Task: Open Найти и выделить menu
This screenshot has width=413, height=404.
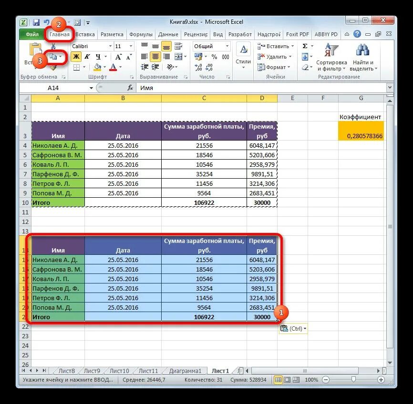Action: coord(363,57)
